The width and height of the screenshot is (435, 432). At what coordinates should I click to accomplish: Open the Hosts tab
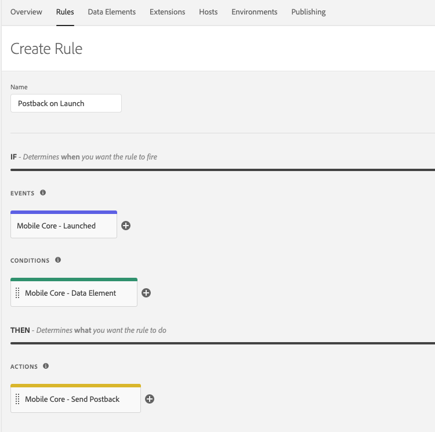click(x=208, y=12)
